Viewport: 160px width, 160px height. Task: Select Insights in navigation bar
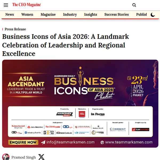90,14
